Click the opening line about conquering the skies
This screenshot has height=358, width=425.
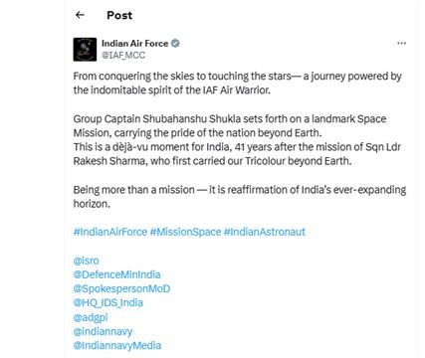(x=238, y=83)
